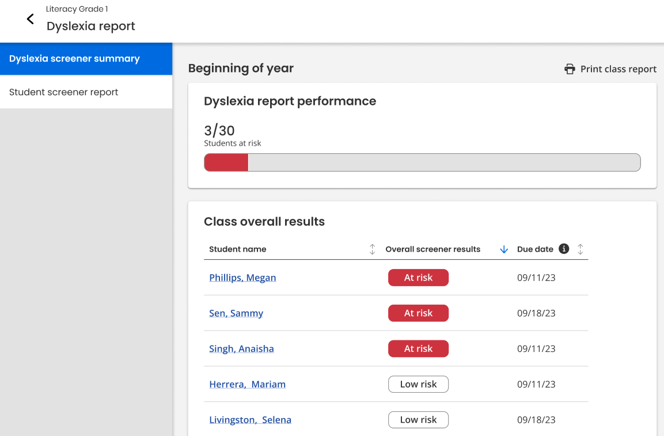664x436 pixels.
Task: Click At risk badge for Phillips, Megan
Action: point(418,278)
